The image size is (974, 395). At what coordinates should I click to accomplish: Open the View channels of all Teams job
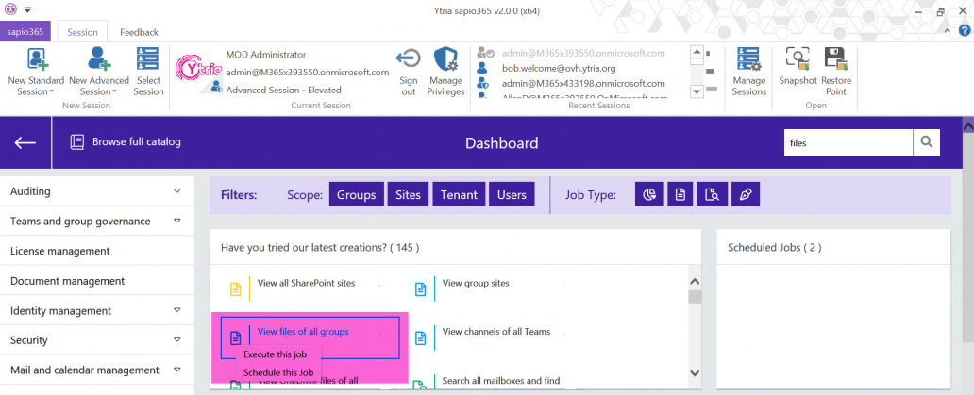point(496,332)
